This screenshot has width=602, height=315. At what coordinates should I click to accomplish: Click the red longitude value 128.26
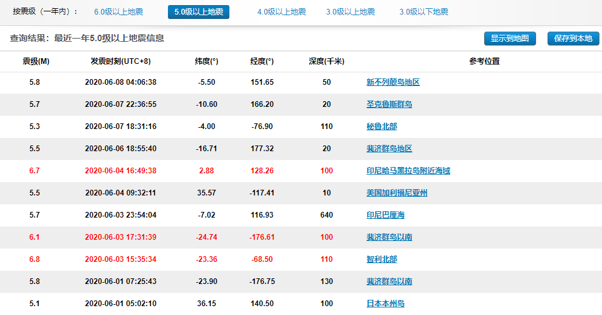coord(262,171)
